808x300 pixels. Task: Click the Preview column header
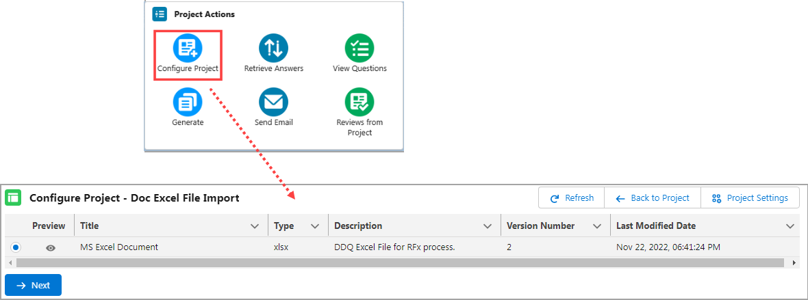coord(49,226)
